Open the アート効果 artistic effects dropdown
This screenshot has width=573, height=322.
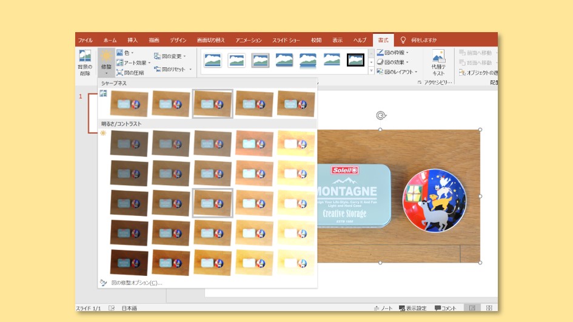click(133, 62)
